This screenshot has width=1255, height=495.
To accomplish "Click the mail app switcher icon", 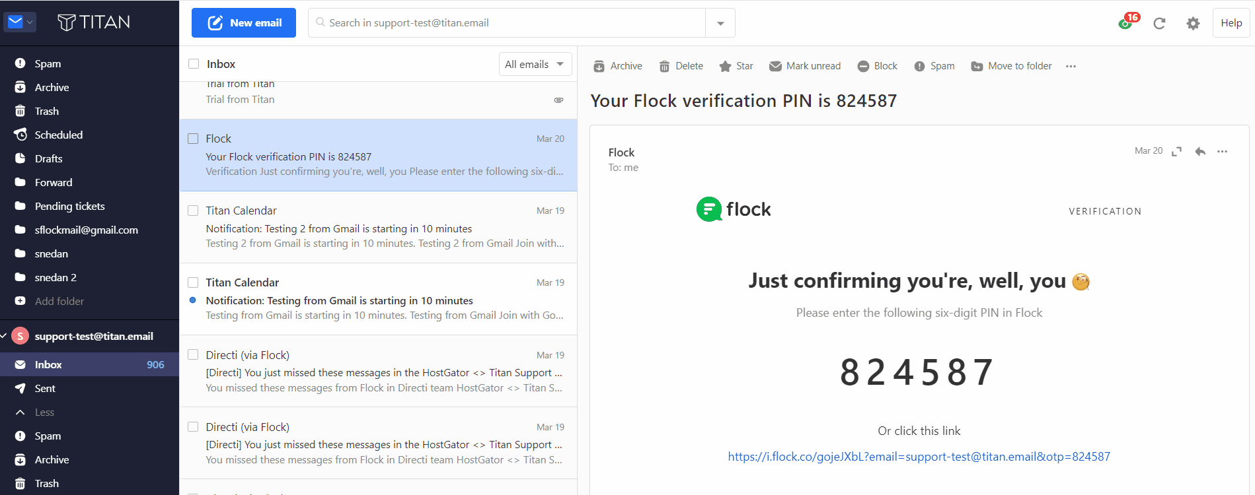I will (x=20, y=22).
